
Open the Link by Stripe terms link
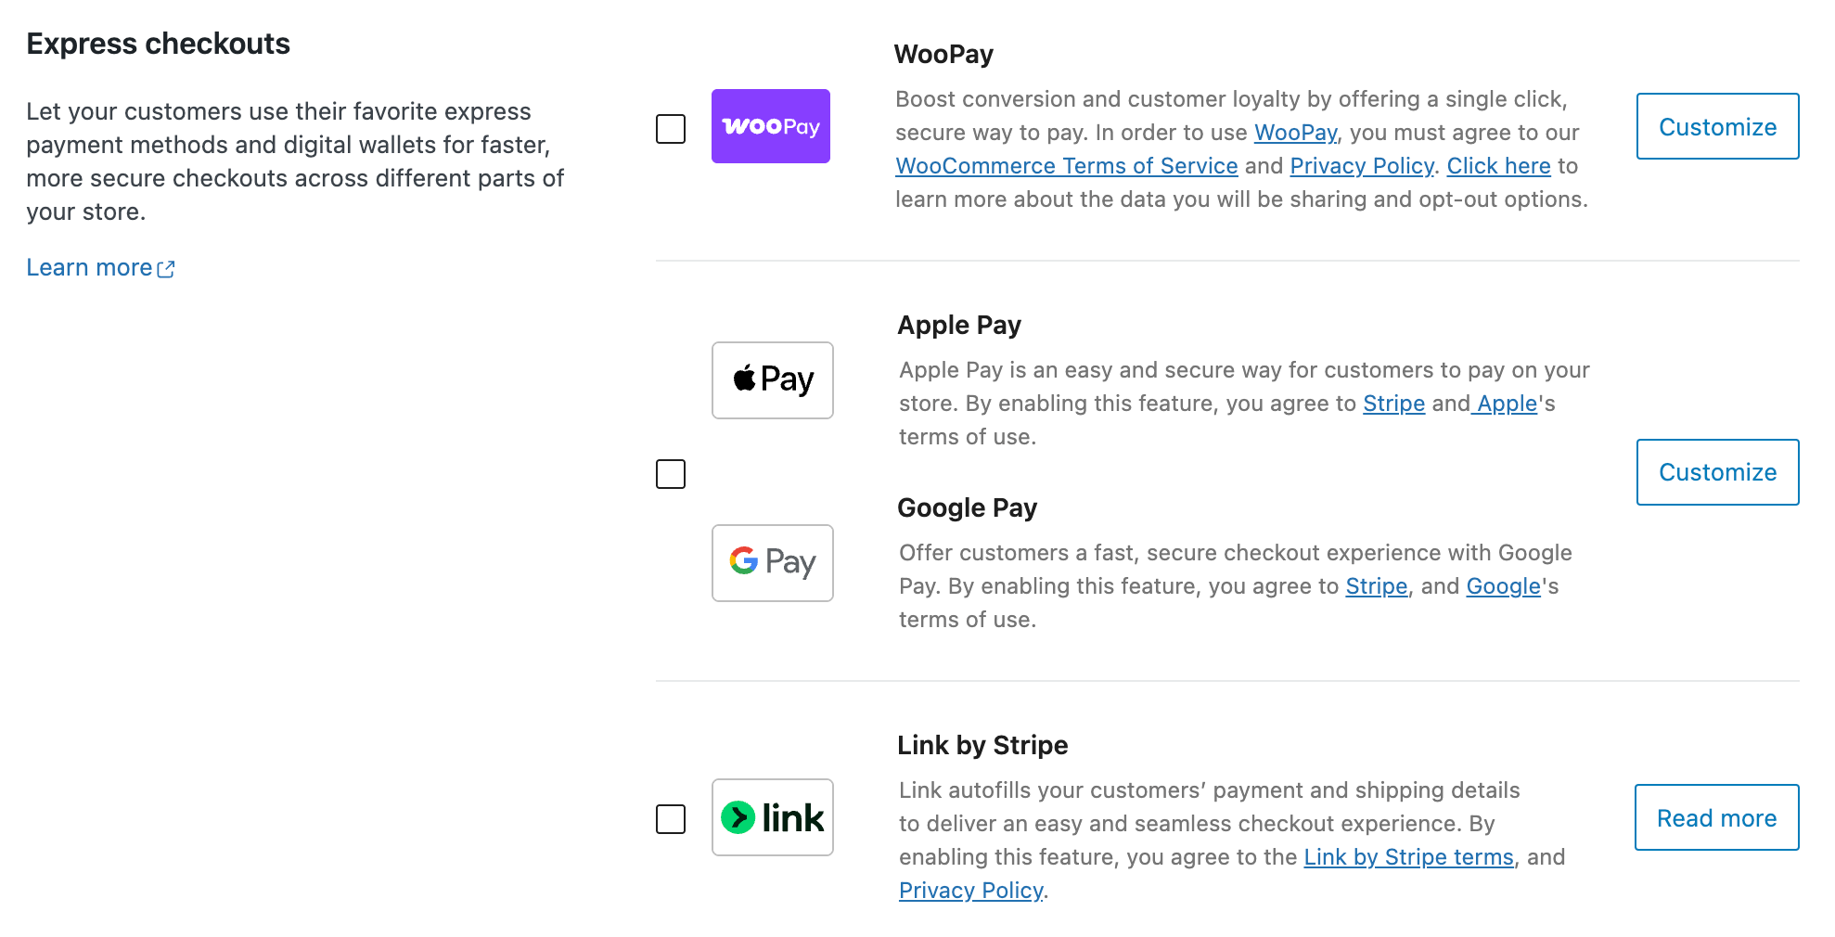click(1407, 856)
